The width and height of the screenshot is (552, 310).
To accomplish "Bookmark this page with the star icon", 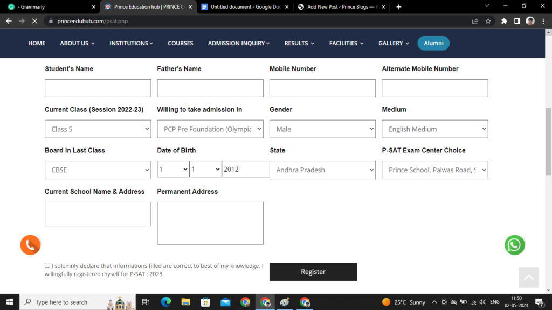I will 488,21.
